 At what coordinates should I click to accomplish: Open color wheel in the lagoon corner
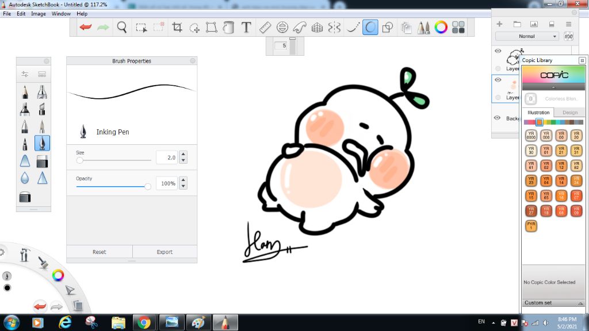[x=58, y=275]
